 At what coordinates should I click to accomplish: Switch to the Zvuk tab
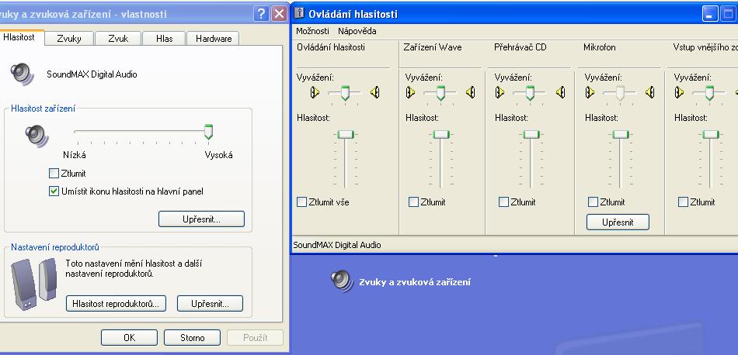pos(118,39)
